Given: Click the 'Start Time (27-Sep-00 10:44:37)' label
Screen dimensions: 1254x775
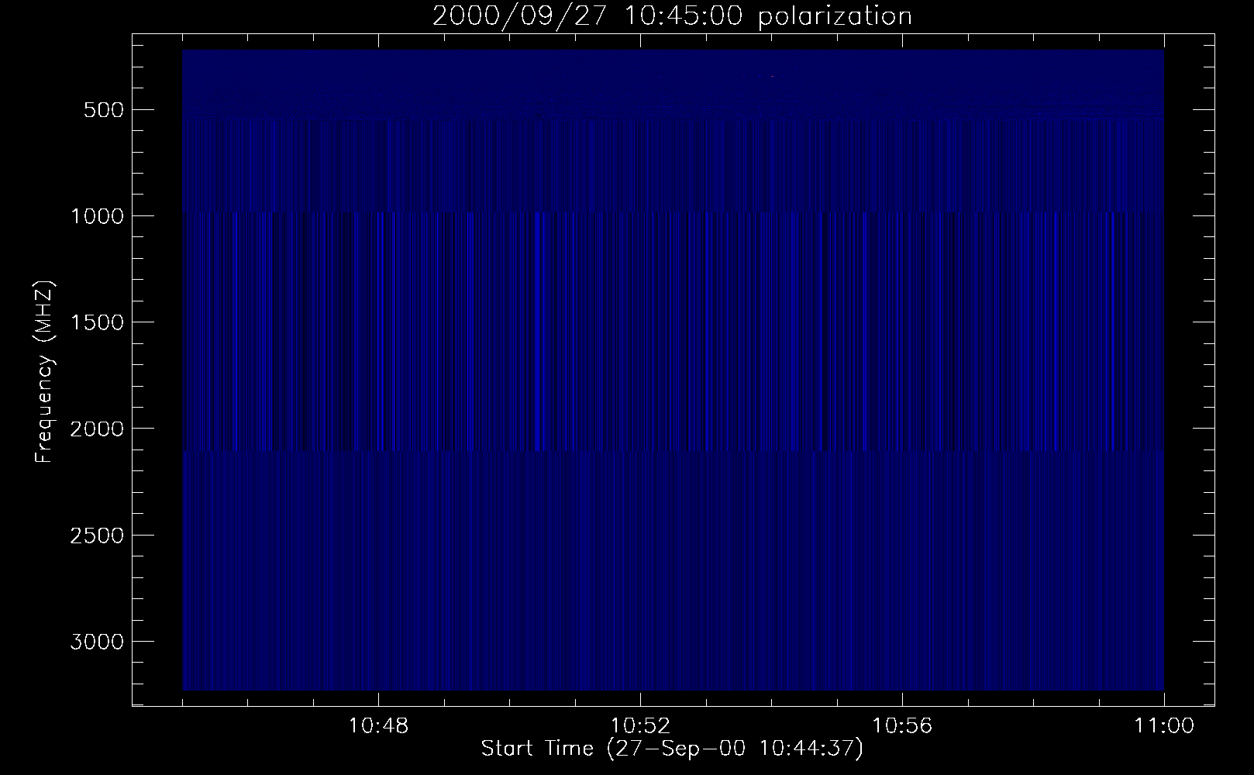Looking at the screenshot, I should pos(672,749).
